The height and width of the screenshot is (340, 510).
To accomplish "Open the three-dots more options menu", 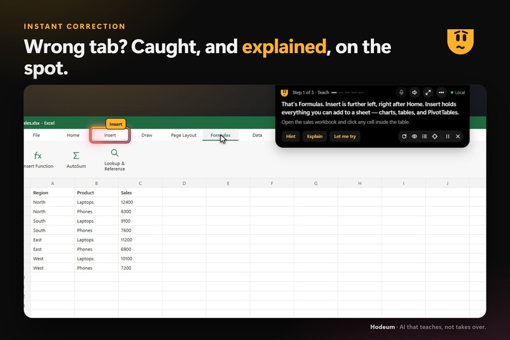I will tap(442, 92).
